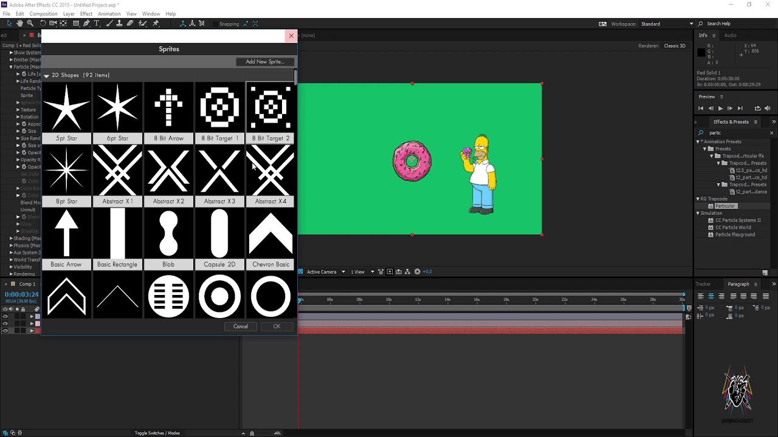Click the View Axis Mode icon
Image resolution: width=778 pixels, height=437 pixels.
202,24
